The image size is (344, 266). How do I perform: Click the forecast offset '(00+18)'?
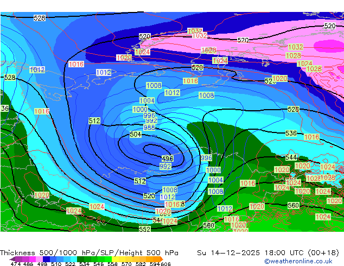[323, 253]
